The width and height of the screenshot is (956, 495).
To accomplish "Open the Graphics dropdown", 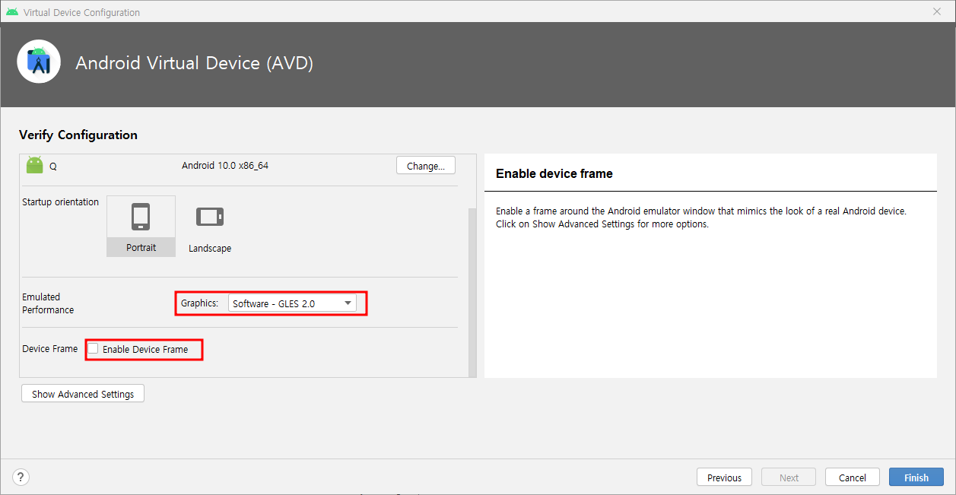I will [292, 303].
